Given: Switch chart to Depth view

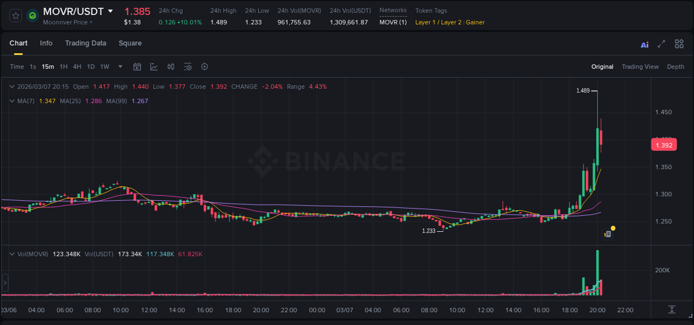Looking at the screenshot, I should (x=676, y=67).
